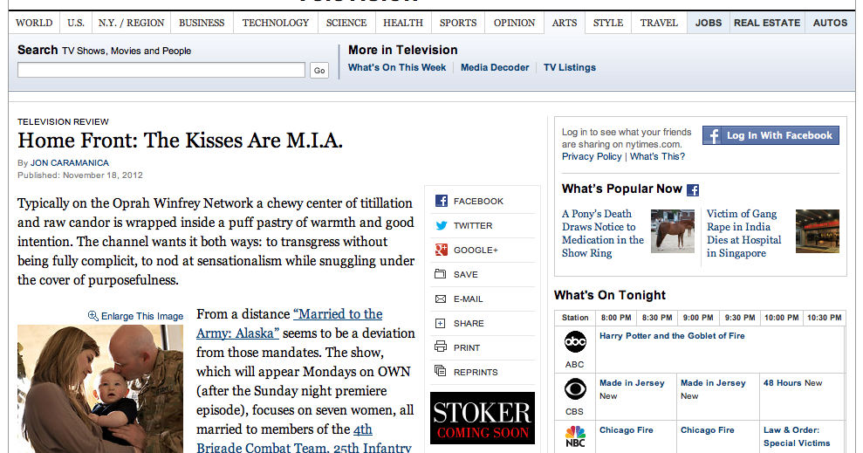863x453 pixels.
Task: Click the horse photo thumbnail
Action: click(673, 231)
